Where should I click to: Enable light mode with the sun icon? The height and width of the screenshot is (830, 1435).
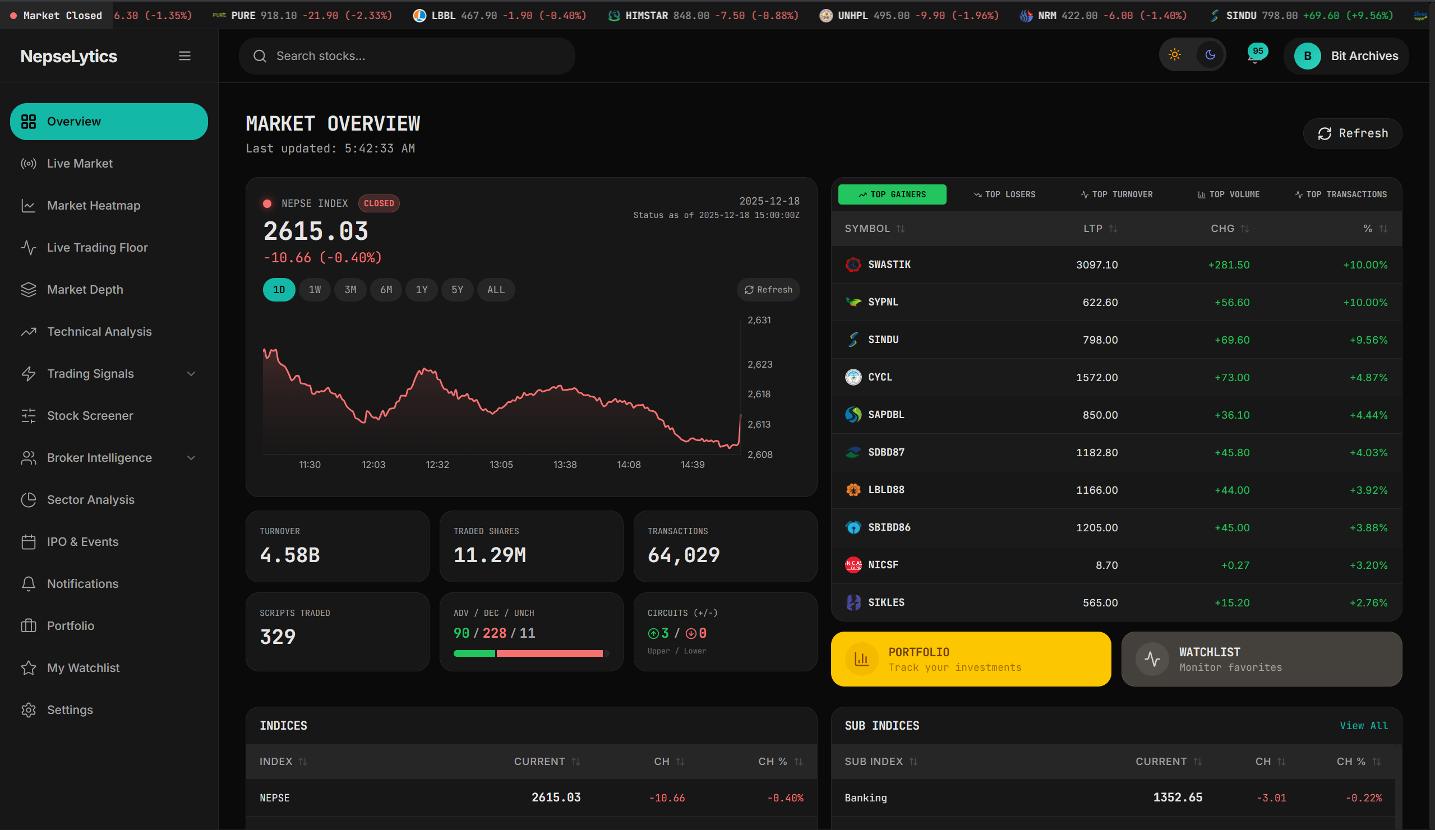pos(1175,55)
